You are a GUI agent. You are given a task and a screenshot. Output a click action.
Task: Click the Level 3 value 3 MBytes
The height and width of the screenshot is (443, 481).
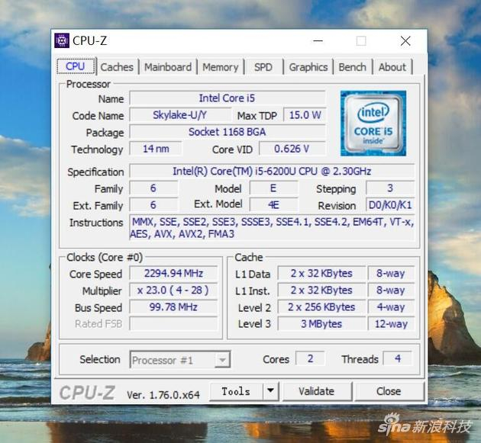[x=321, y=323]
